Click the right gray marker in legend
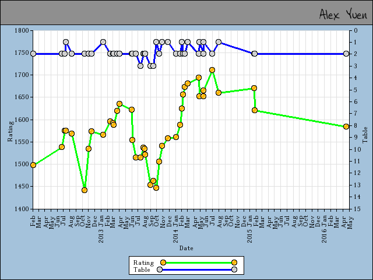 [x=234, y=269]
